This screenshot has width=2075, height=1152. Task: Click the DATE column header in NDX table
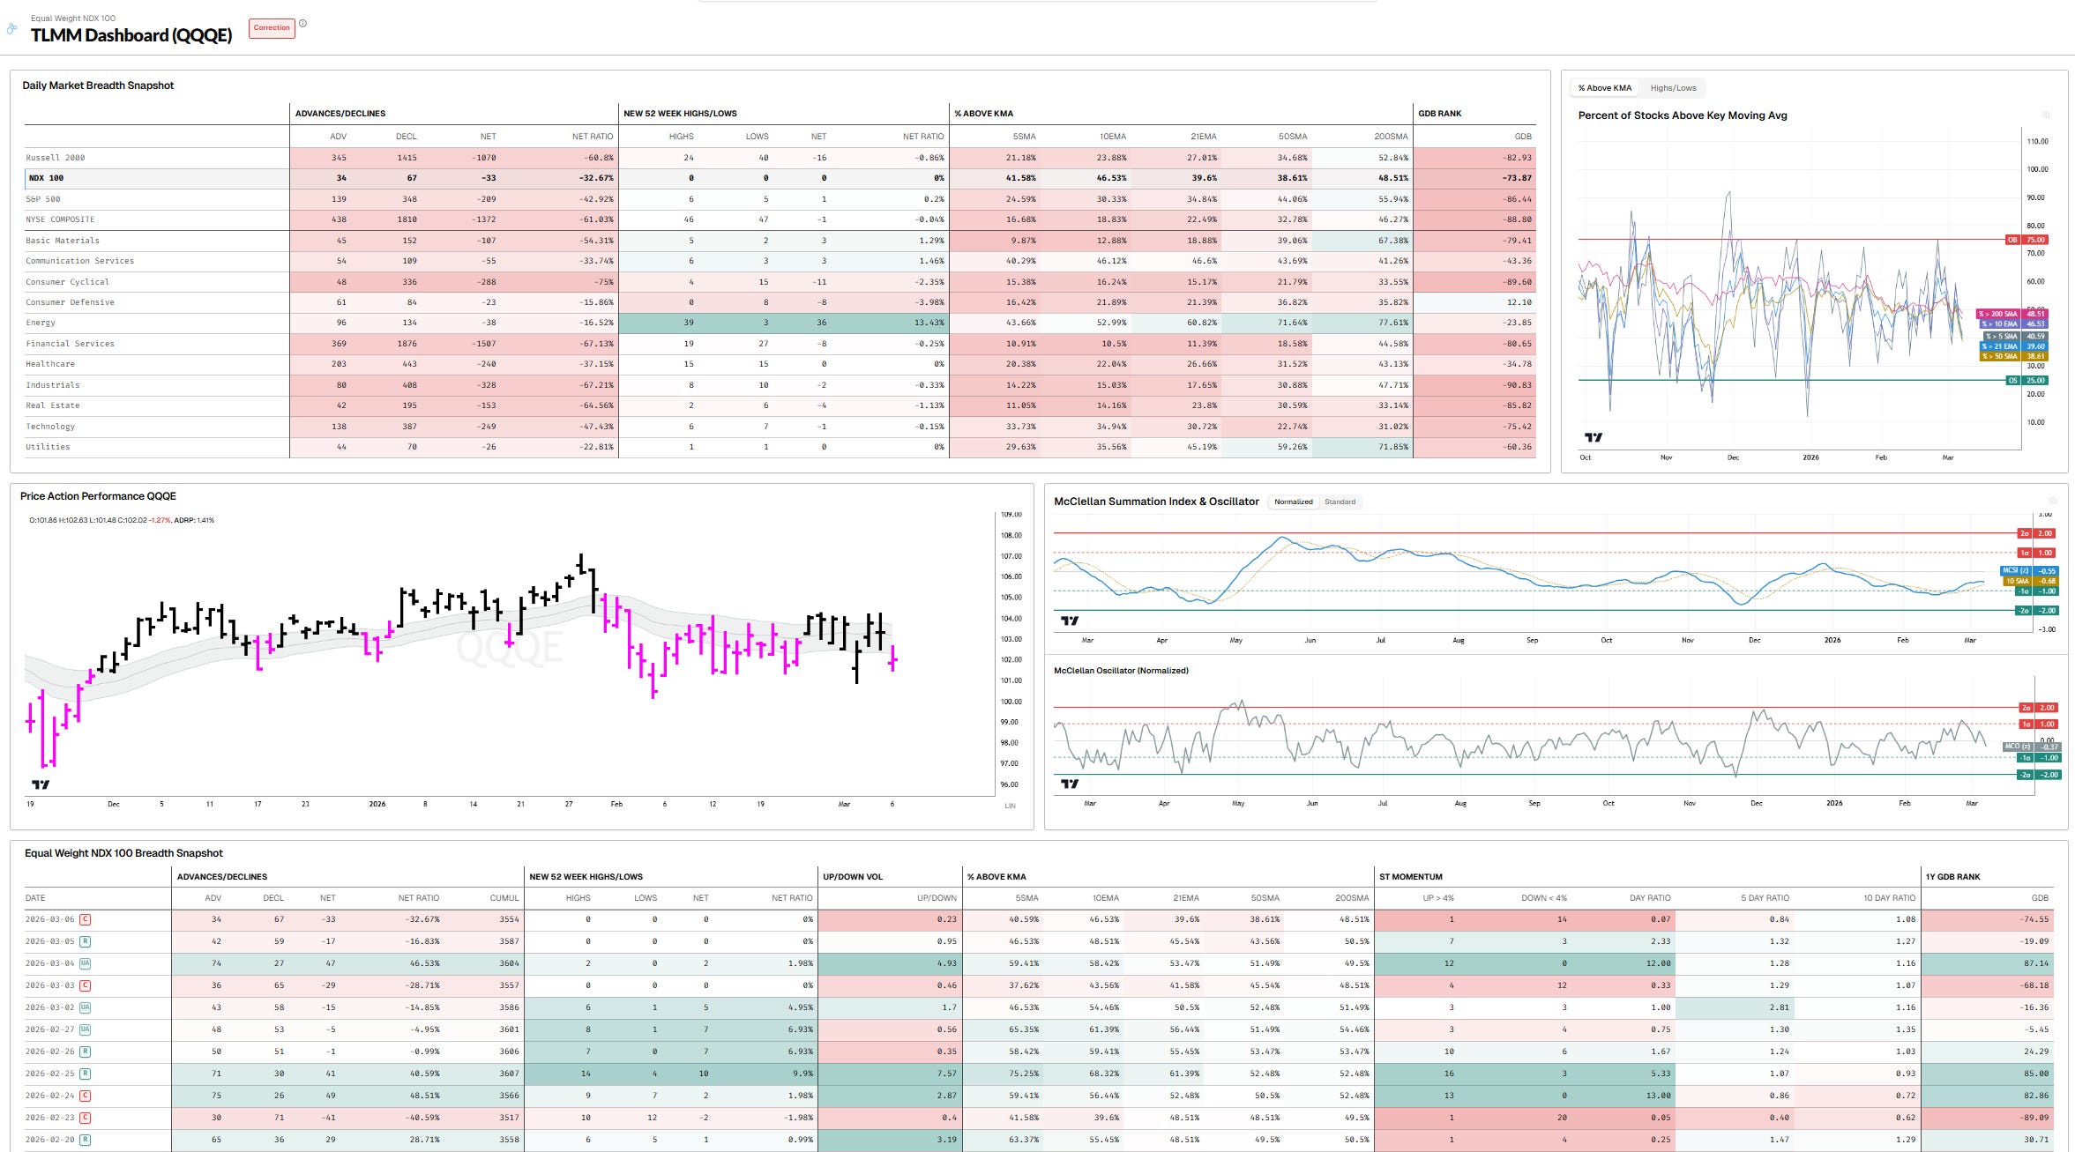(x=35, y=898)
